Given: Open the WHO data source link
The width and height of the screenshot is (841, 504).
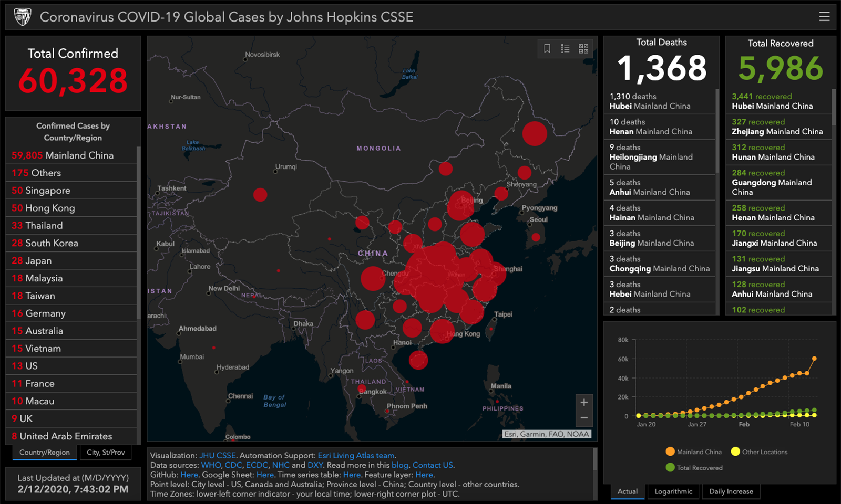Looking at the screenshot, I should point(211,465).
